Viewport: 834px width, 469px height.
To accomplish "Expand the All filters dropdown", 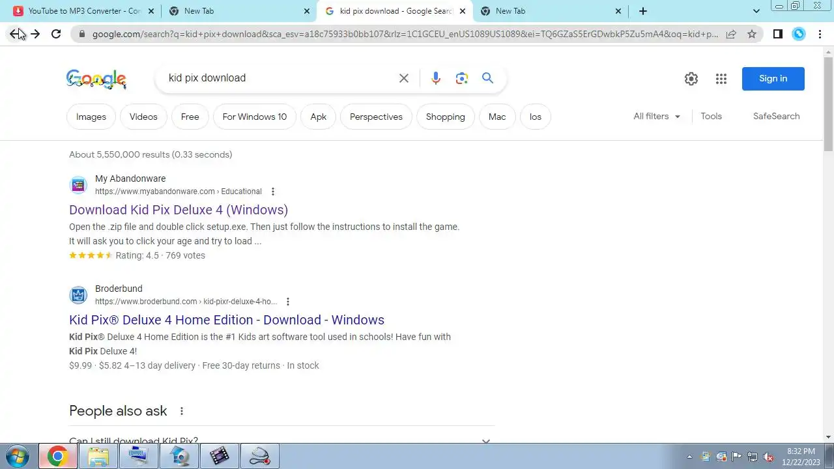I will tap(657, 116).
